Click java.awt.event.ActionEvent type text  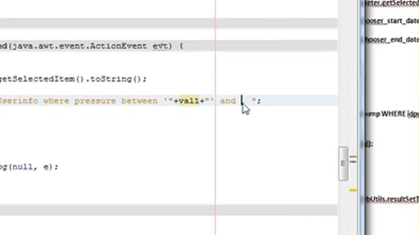click(x=80, y=46)
